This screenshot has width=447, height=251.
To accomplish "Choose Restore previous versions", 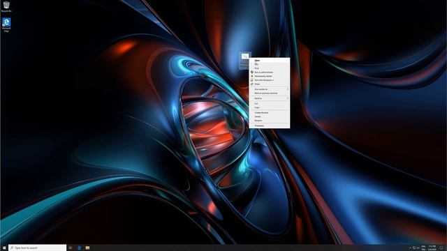I will tap(270, 93).
